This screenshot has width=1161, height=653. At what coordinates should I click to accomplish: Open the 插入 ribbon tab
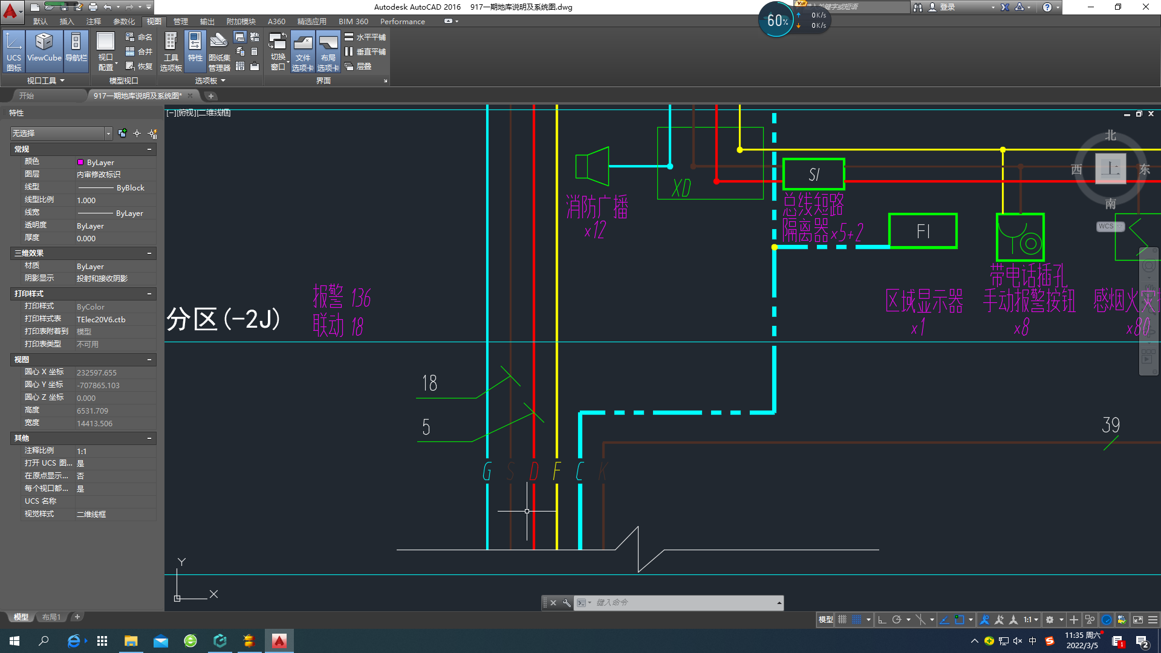(67, 21)
